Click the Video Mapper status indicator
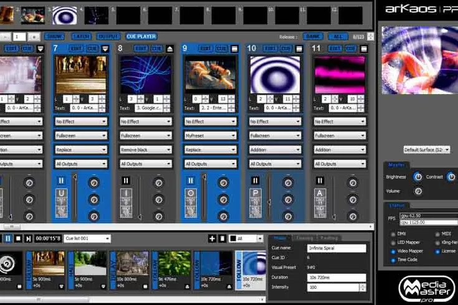The height and width of the screenshot is (305, 458). pos(393,251)
